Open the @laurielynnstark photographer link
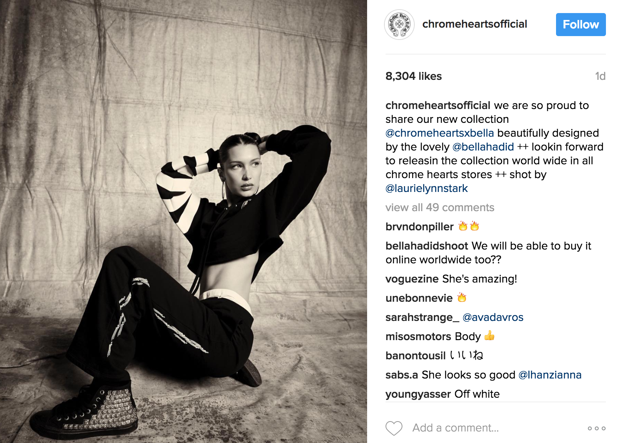 click(427, 188)
